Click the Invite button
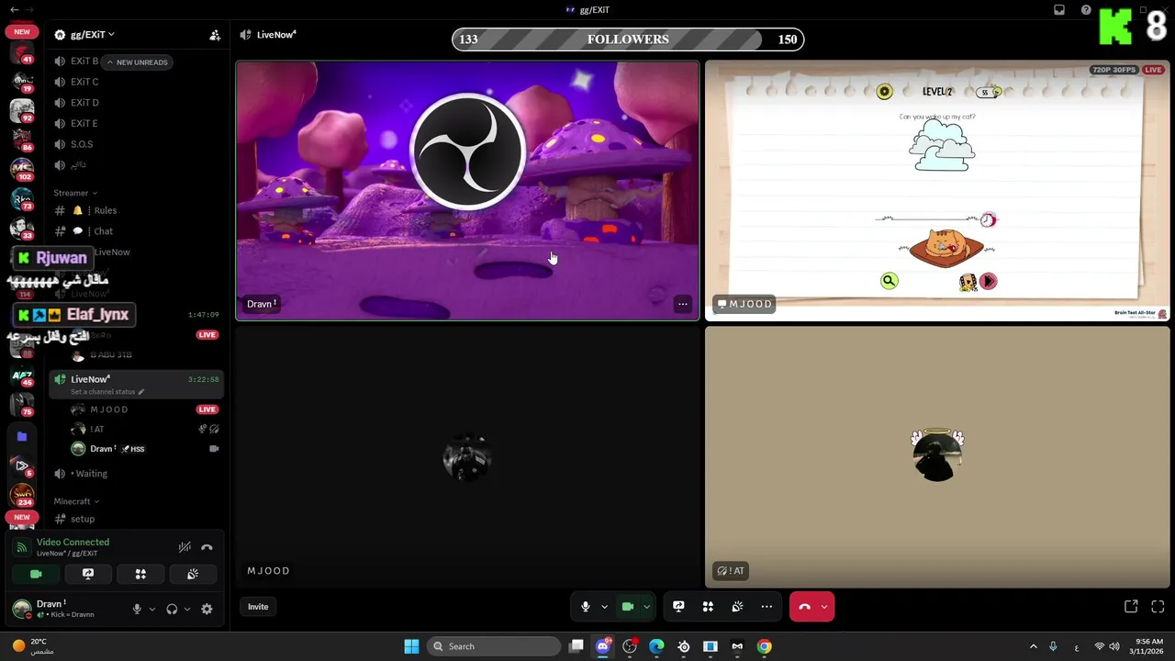This screenshot has height=661, width=1175. tap(258, 607)
